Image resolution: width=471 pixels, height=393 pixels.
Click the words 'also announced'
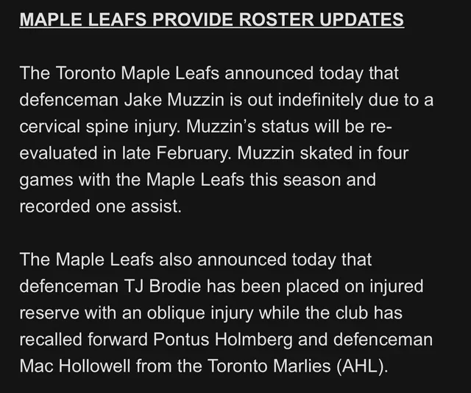(222, 260)
